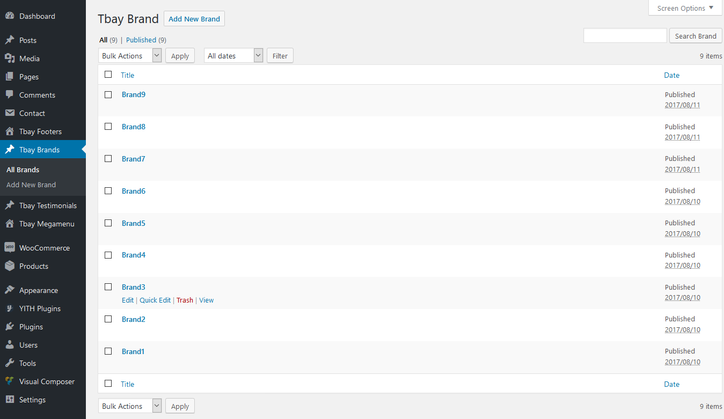Click the Search Brand button
Viewport: 724px width, 419px height.
[x=695, y=36]
